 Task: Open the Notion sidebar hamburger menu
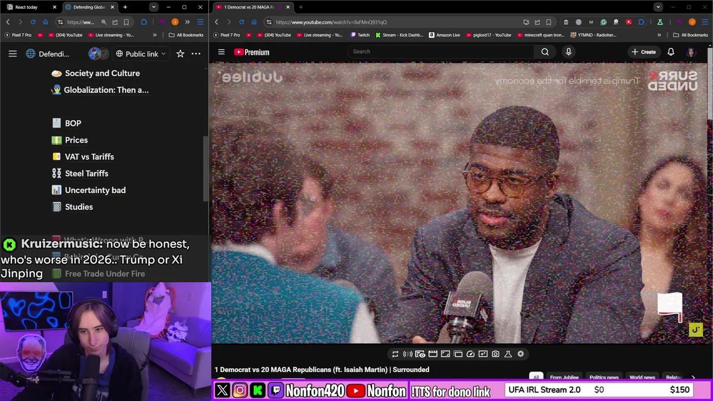(13, 54)
